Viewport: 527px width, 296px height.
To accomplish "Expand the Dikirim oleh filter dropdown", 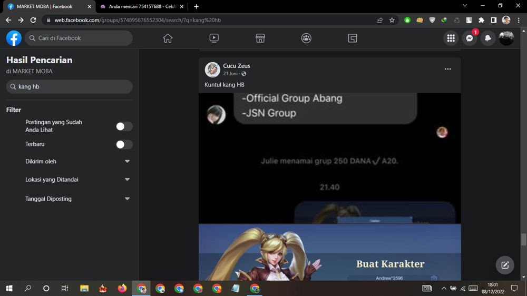I will click(x=127, y=161).
